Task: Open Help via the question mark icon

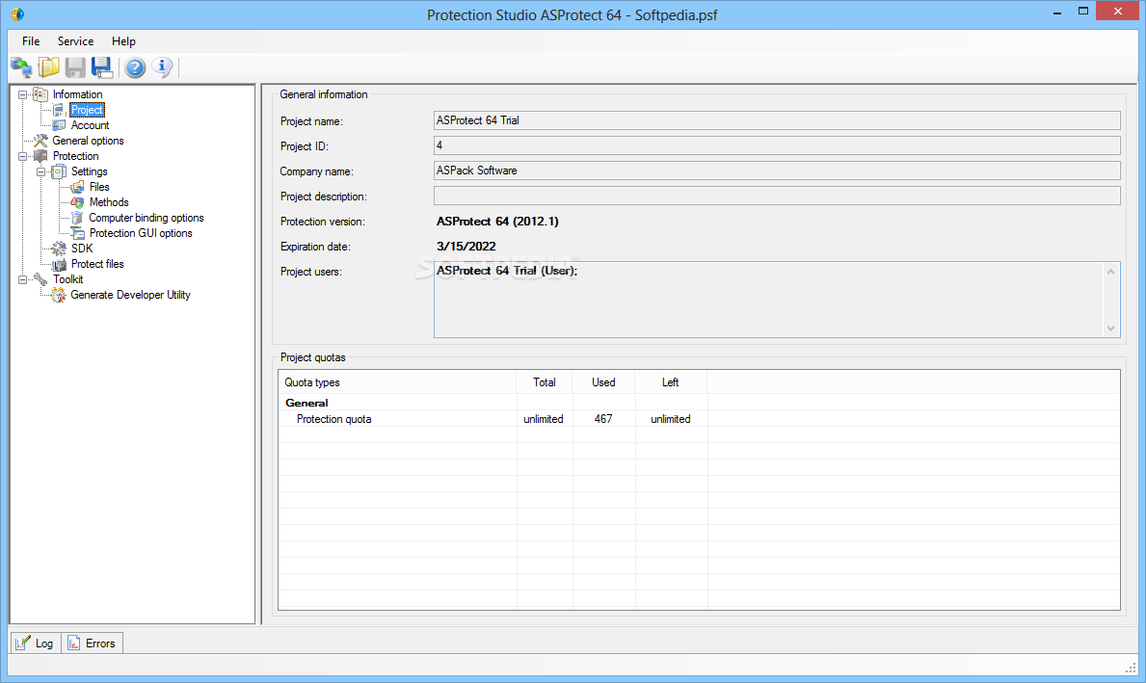Action: 135,67
